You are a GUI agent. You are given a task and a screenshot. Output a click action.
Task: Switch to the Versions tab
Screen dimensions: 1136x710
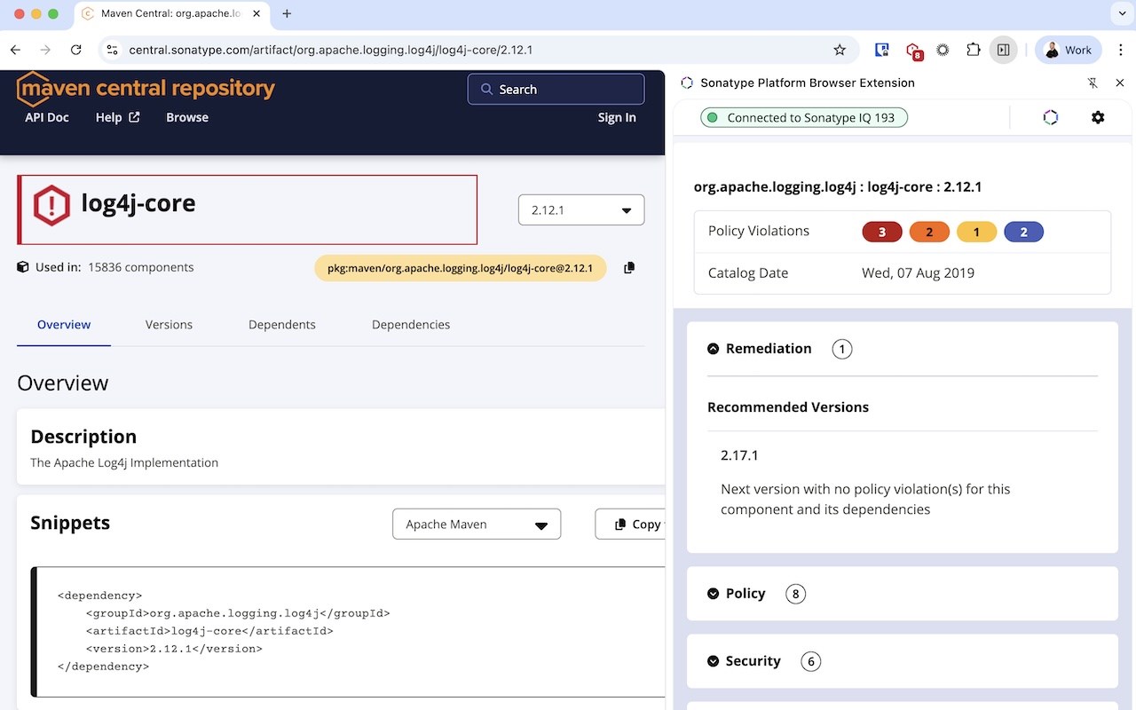[169, 325]
